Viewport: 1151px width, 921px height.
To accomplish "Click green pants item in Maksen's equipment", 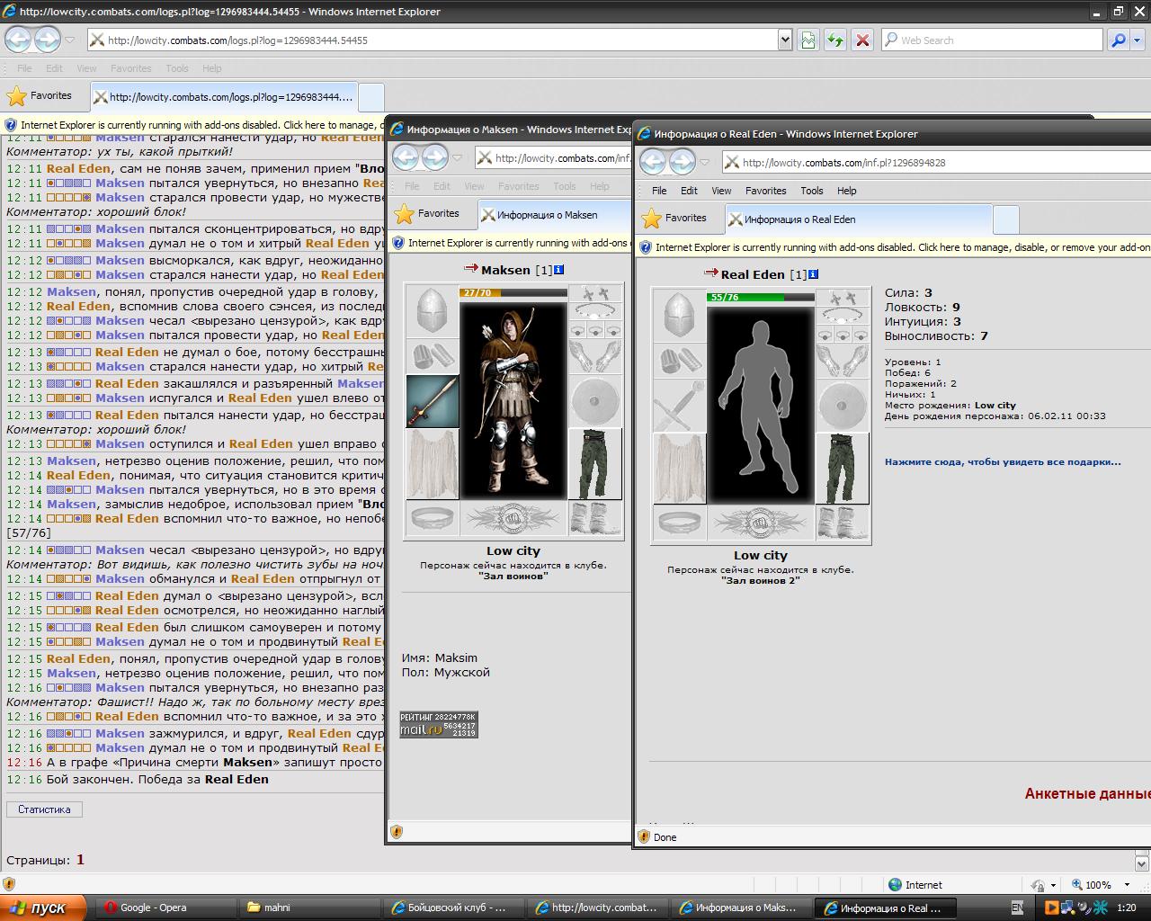I will 595,464.
